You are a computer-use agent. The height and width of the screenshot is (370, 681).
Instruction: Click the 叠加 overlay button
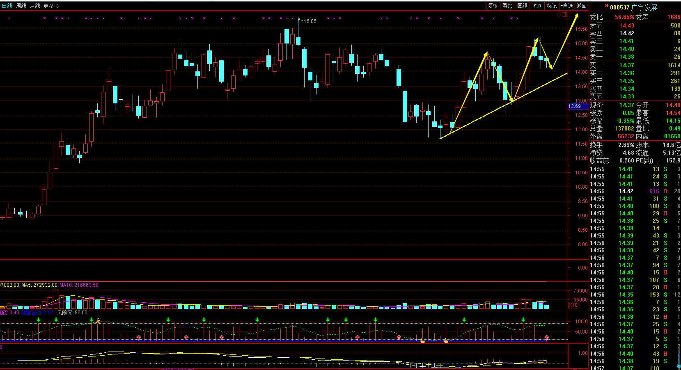click(x=508, y=6)
